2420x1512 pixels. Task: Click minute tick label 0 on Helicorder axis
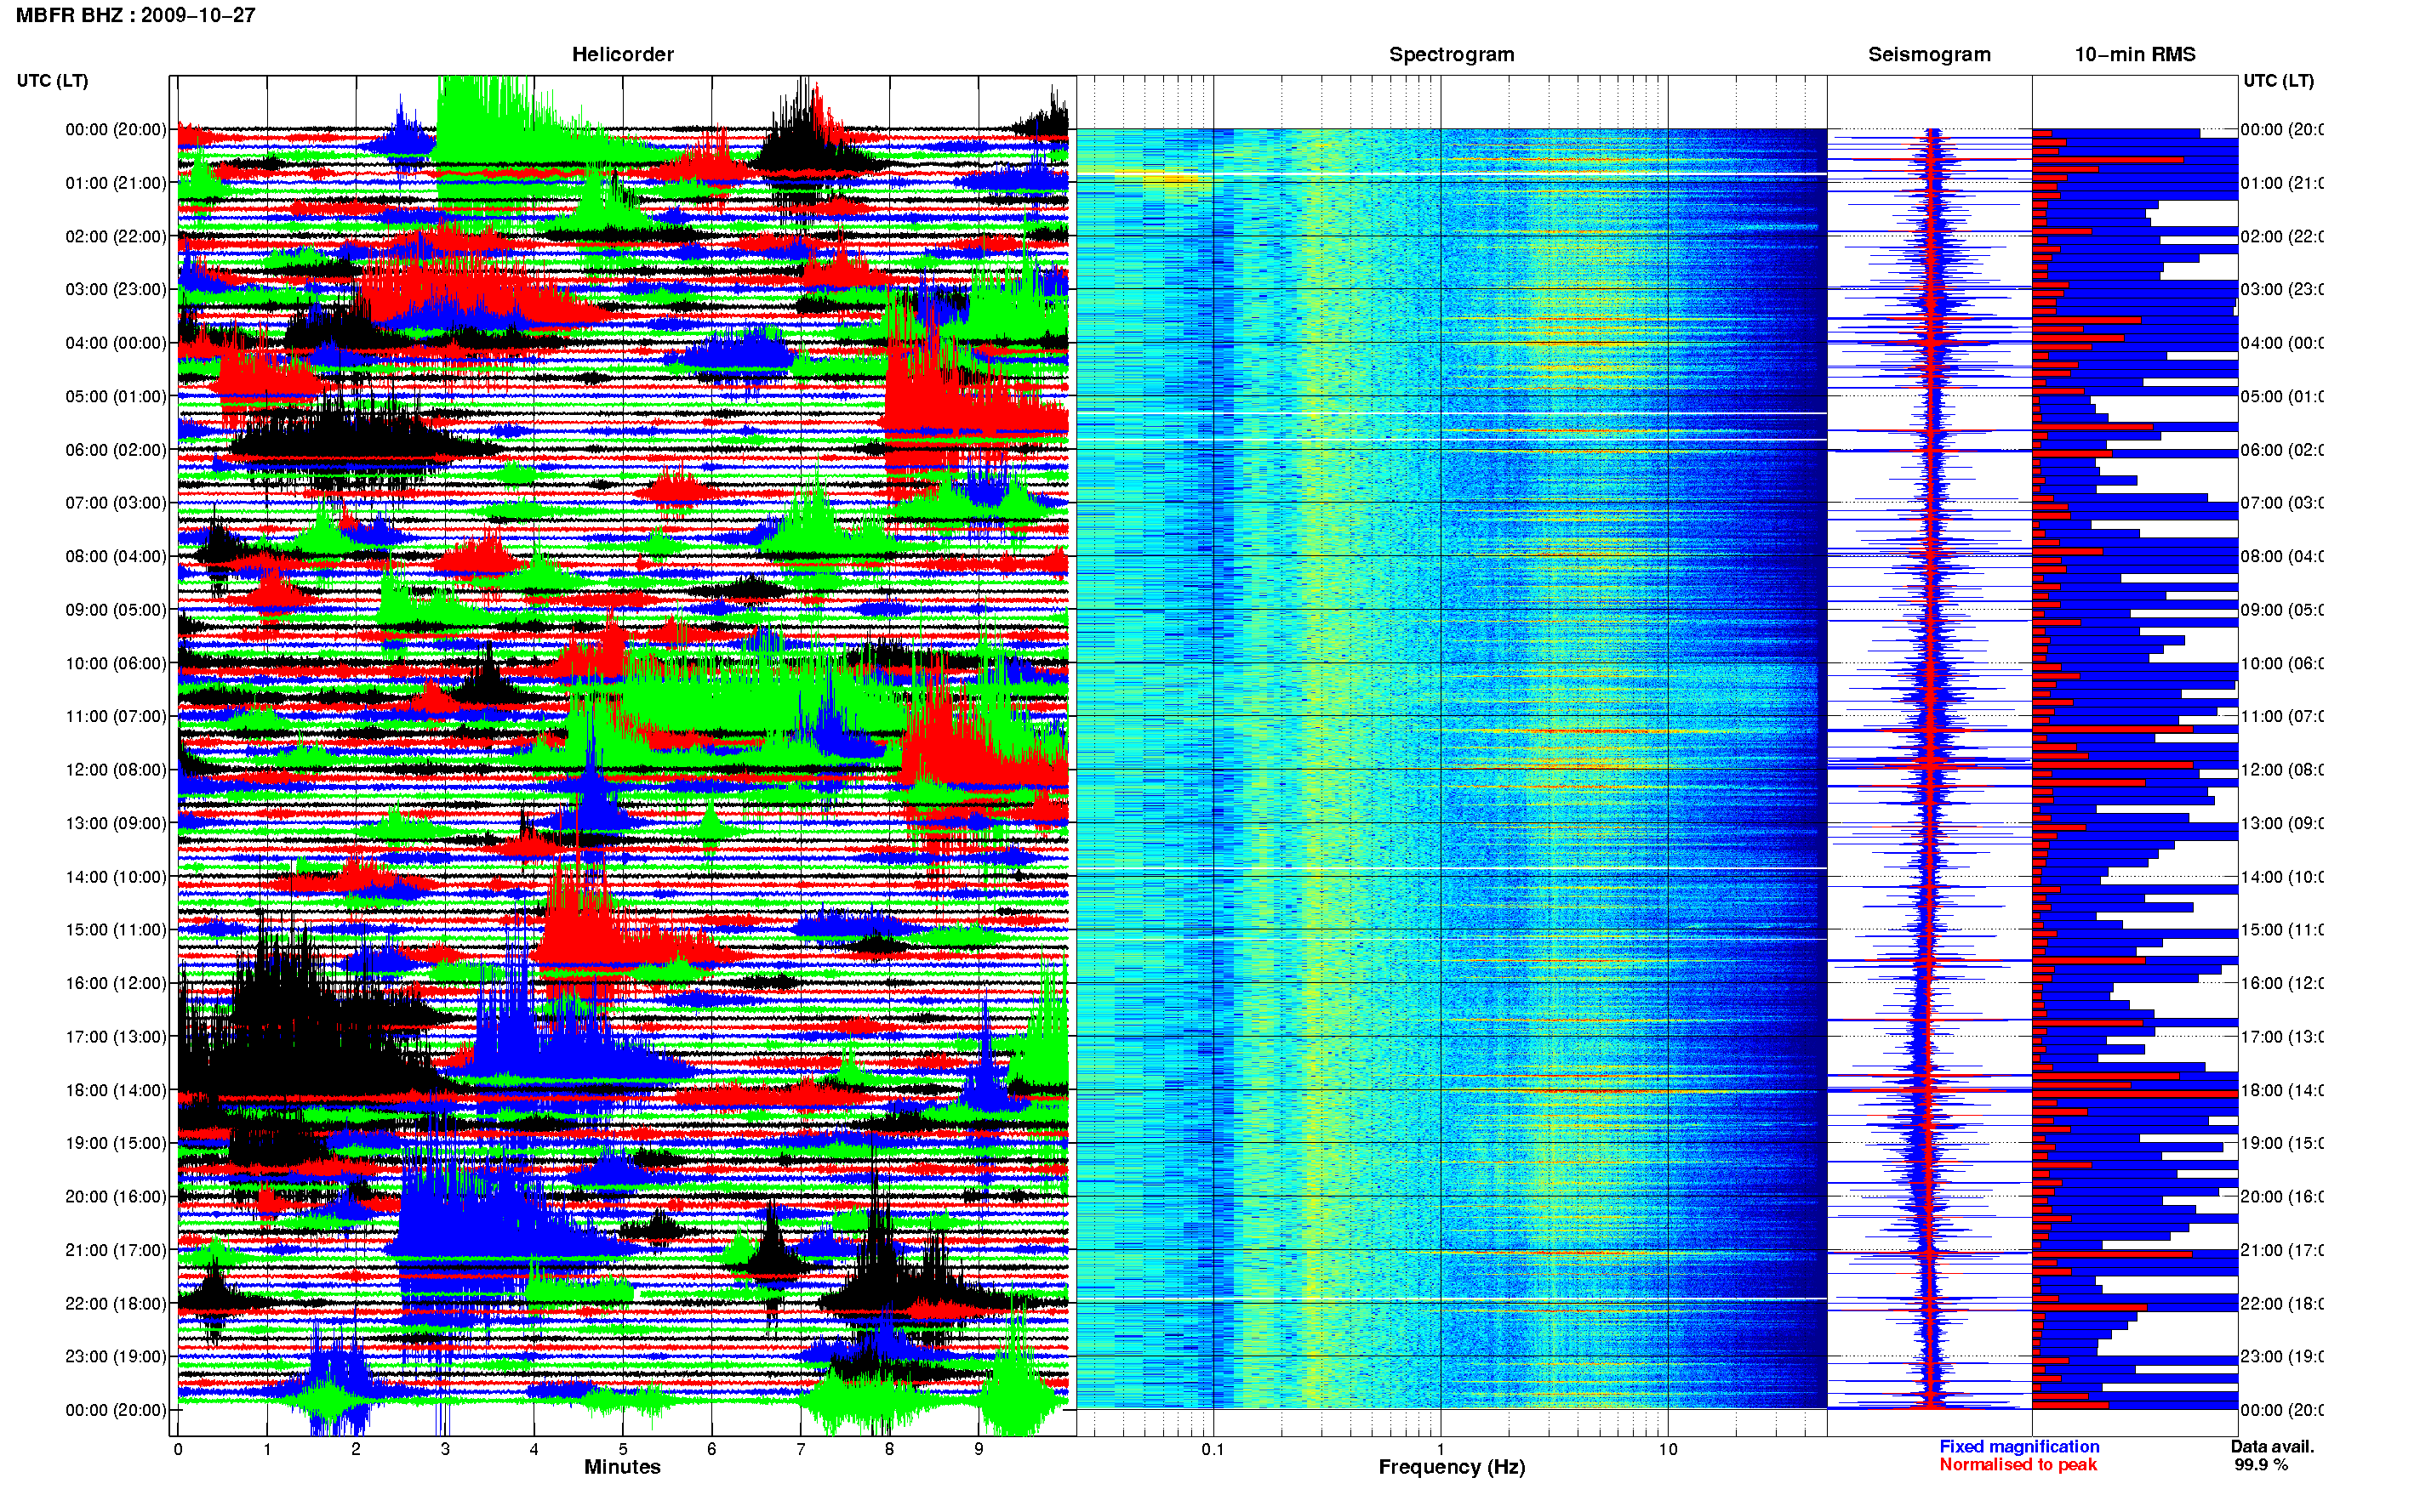pyautogui.click(x=178, y=1449)
